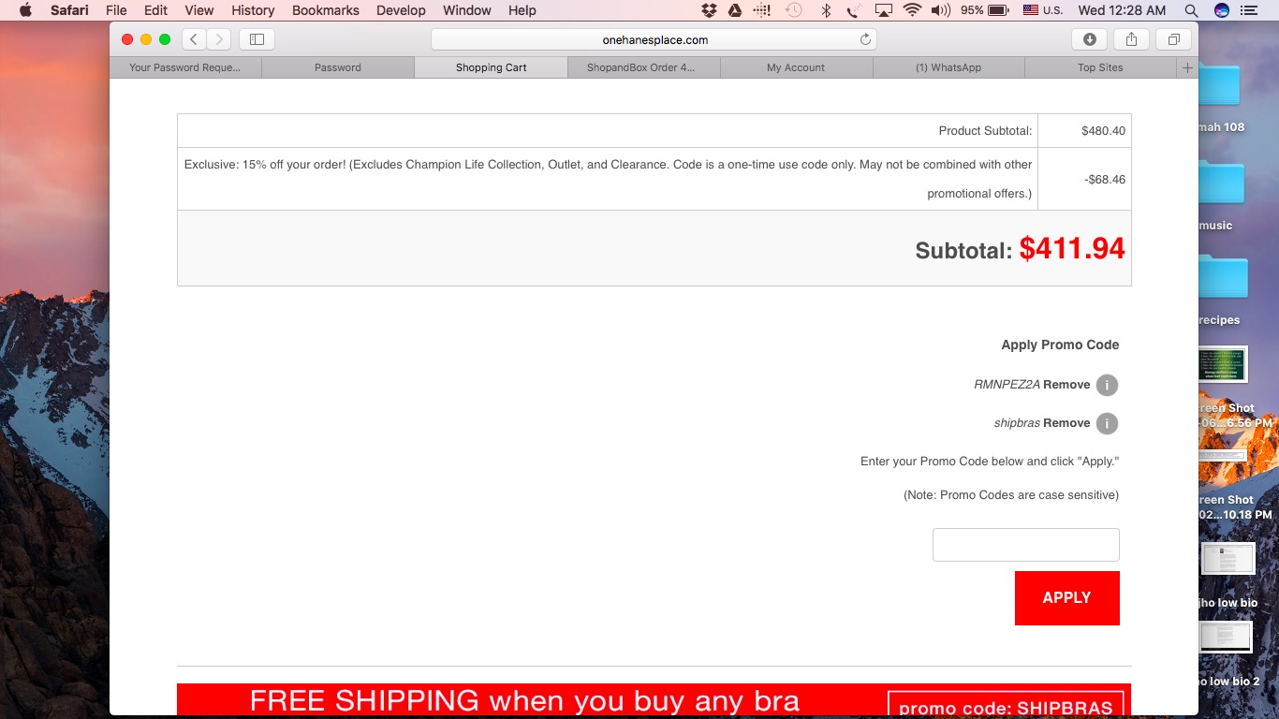Open the Help menu
The height and width of the screenshot is (719, 1279).
[x=522, y=10]
